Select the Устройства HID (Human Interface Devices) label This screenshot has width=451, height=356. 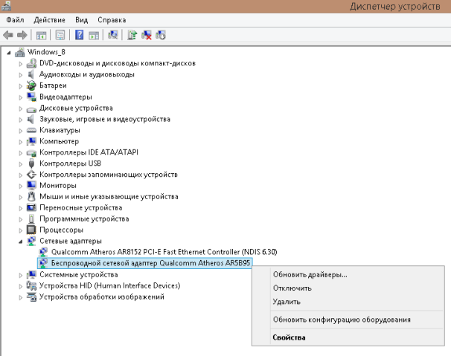(x=109, y=285)
